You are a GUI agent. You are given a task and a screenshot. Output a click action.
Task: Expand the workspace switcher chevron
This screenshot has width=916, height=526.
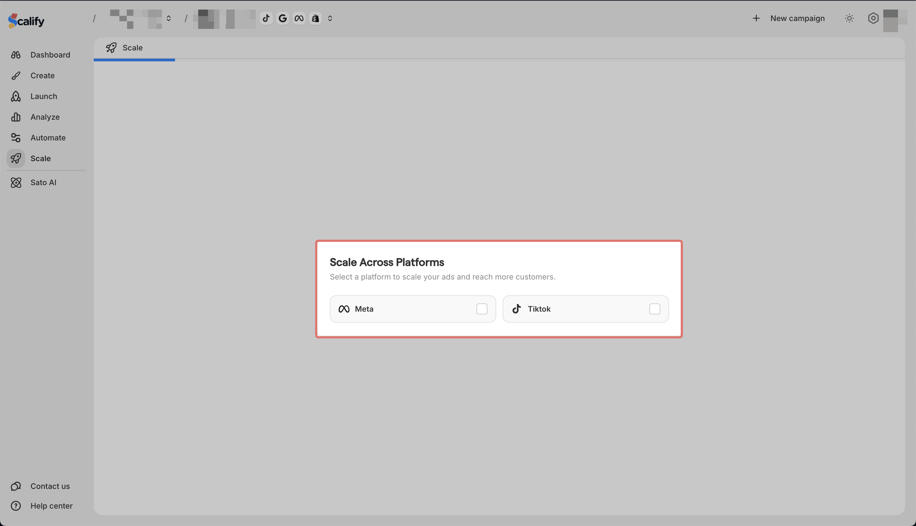[x=169, y=19]
